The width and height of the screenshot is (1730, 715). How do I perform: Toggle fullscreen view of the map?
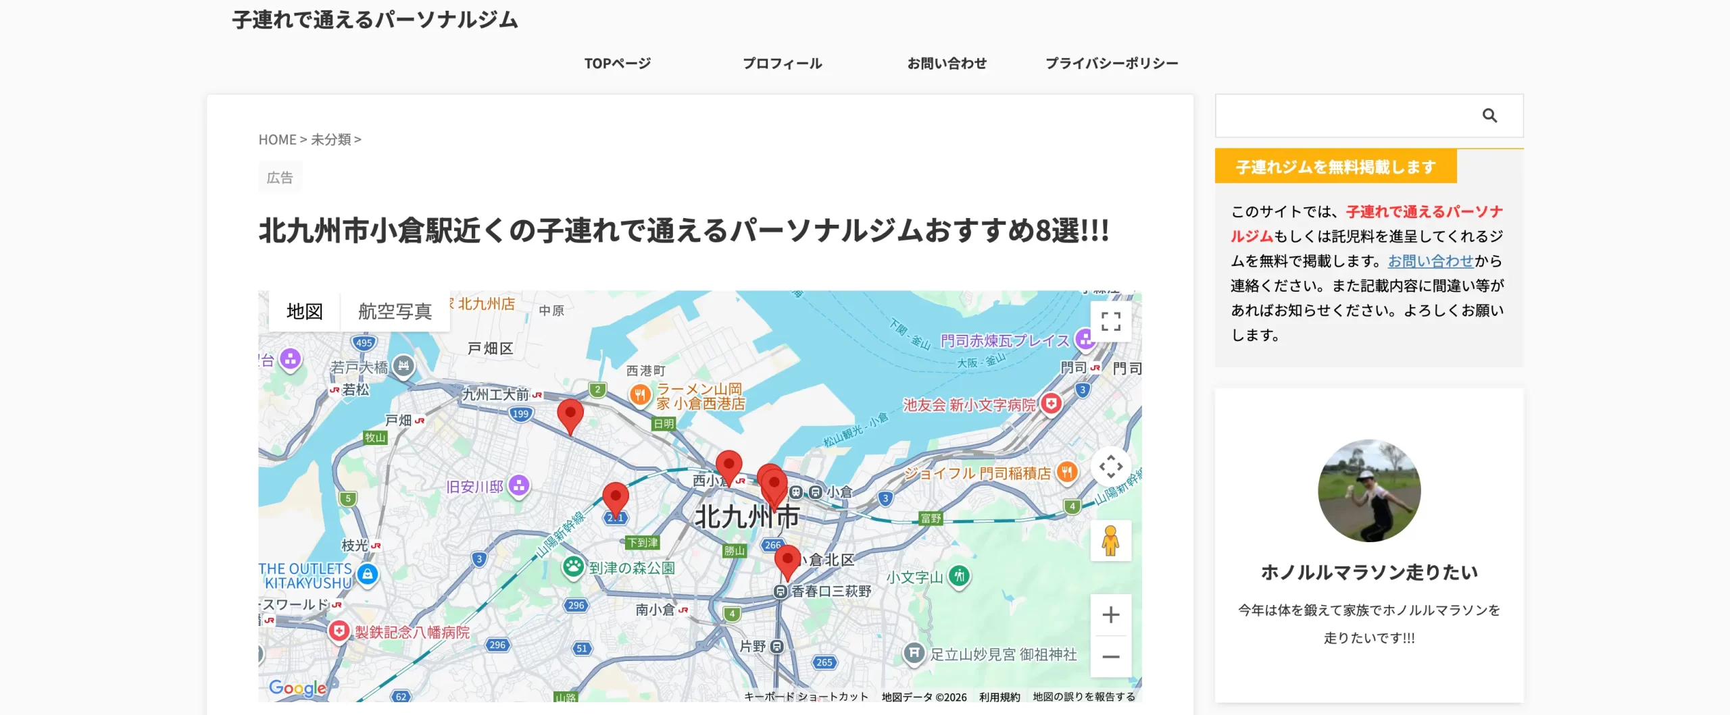(1110, 321)
